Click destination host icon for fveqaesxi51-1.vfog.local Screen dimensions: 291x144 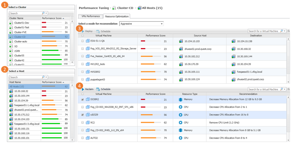click(x=234, y=72)
